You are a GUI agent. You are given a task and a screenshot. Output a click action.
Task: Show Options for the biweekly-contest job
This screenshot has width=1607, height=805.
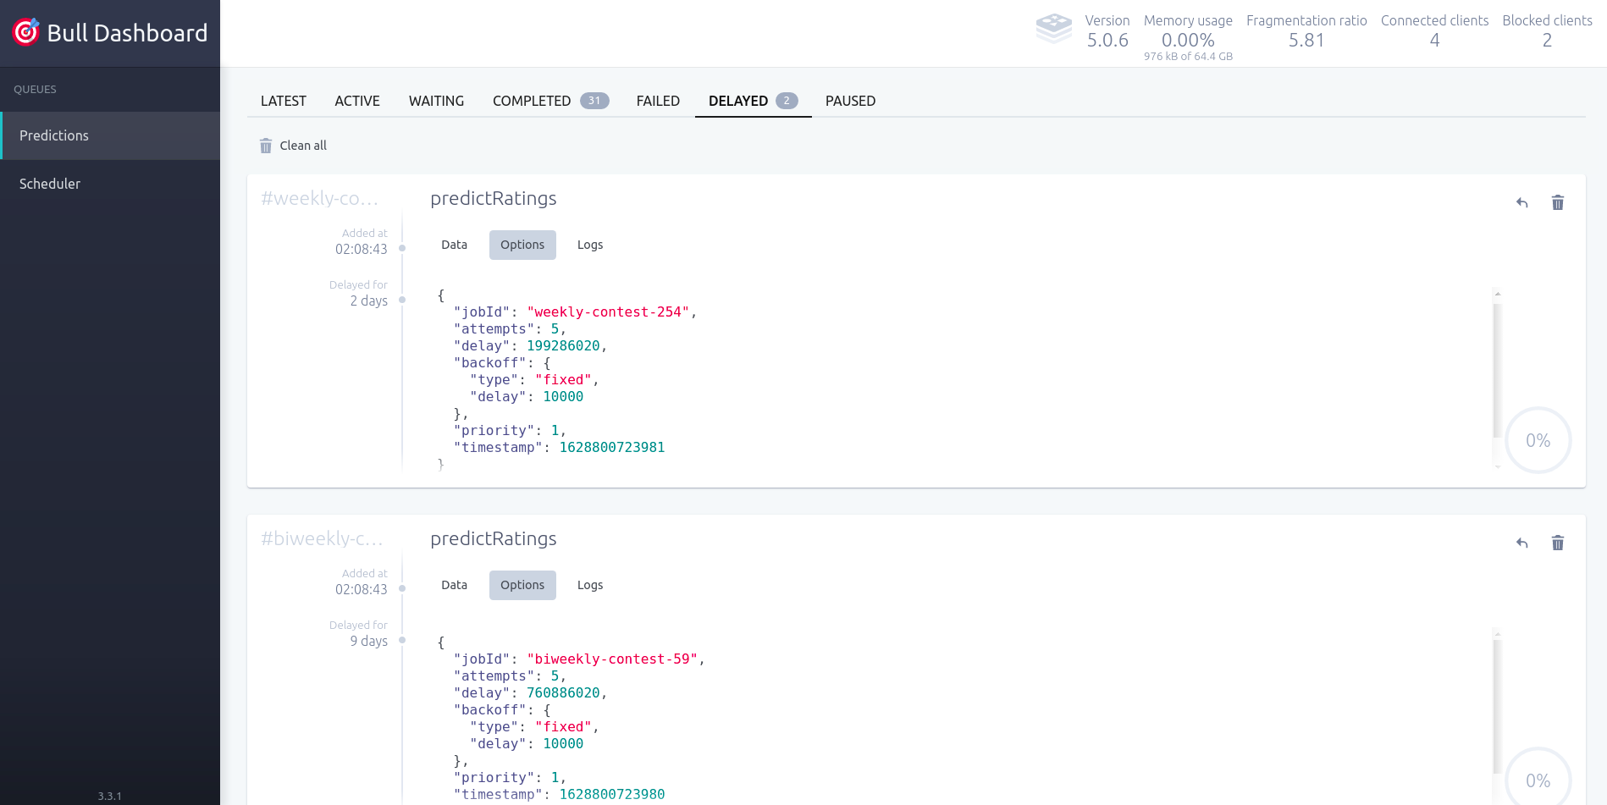coord(522,585)
